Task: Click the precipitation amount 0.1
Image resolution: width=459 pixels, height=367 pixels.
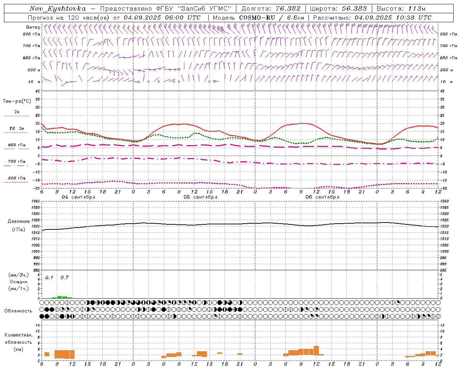Action: [49, 278]
